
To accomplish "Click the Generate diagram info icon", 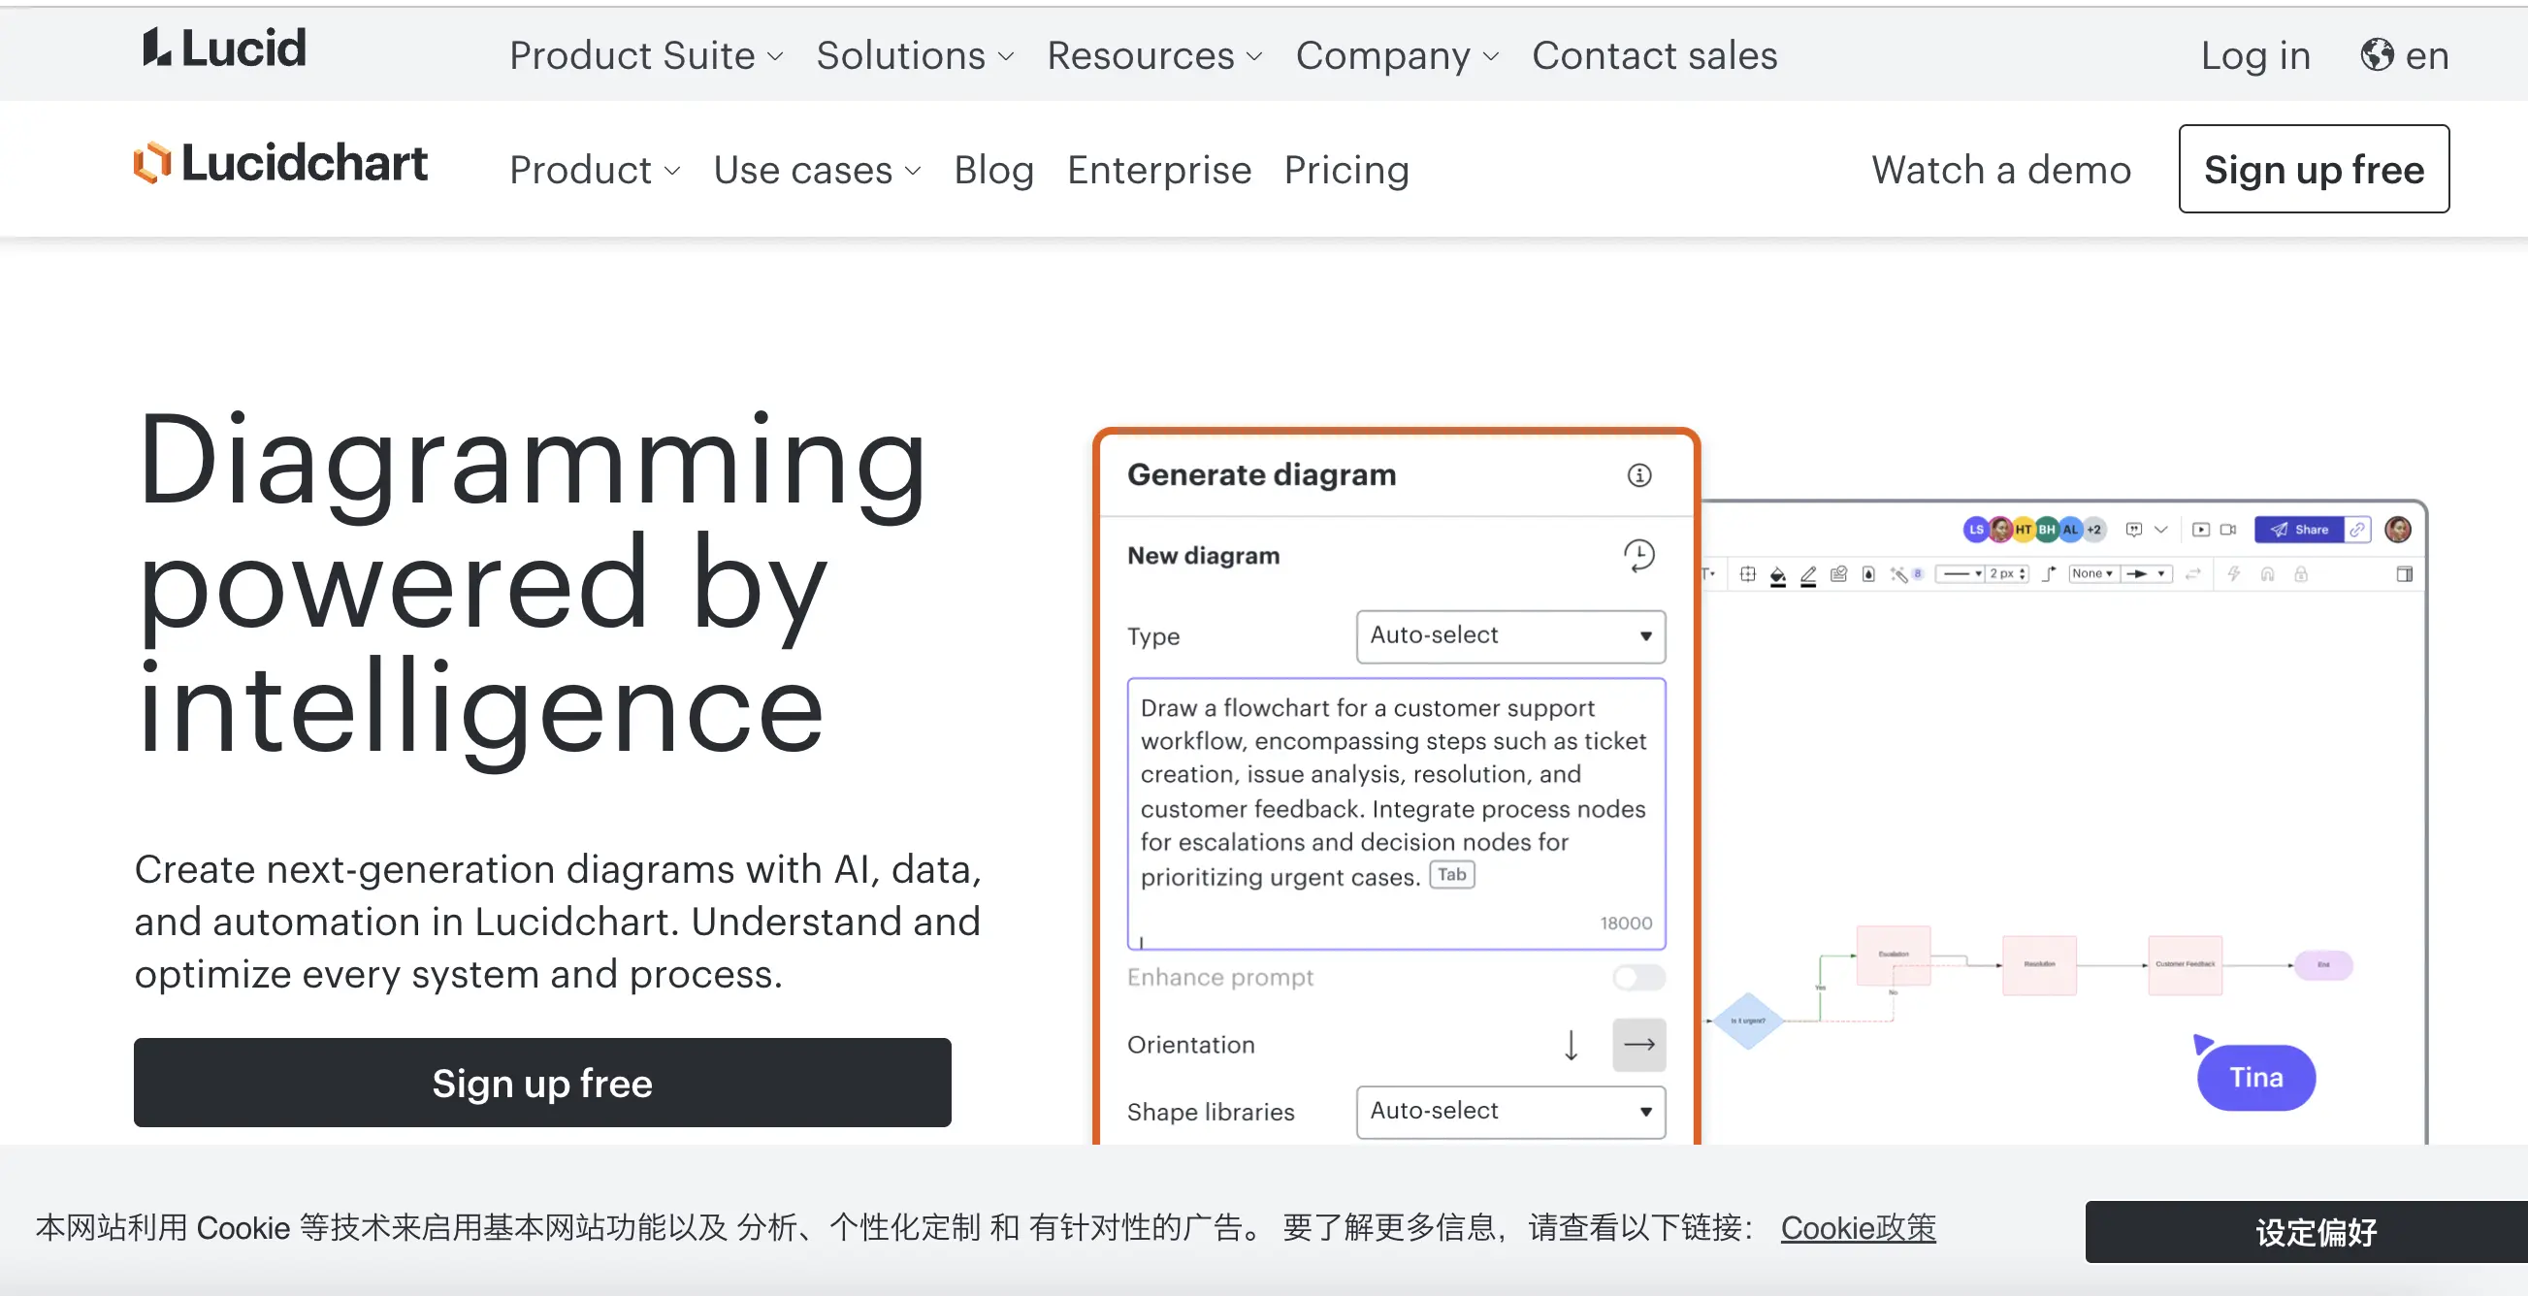I will [x=1637, y=474].
